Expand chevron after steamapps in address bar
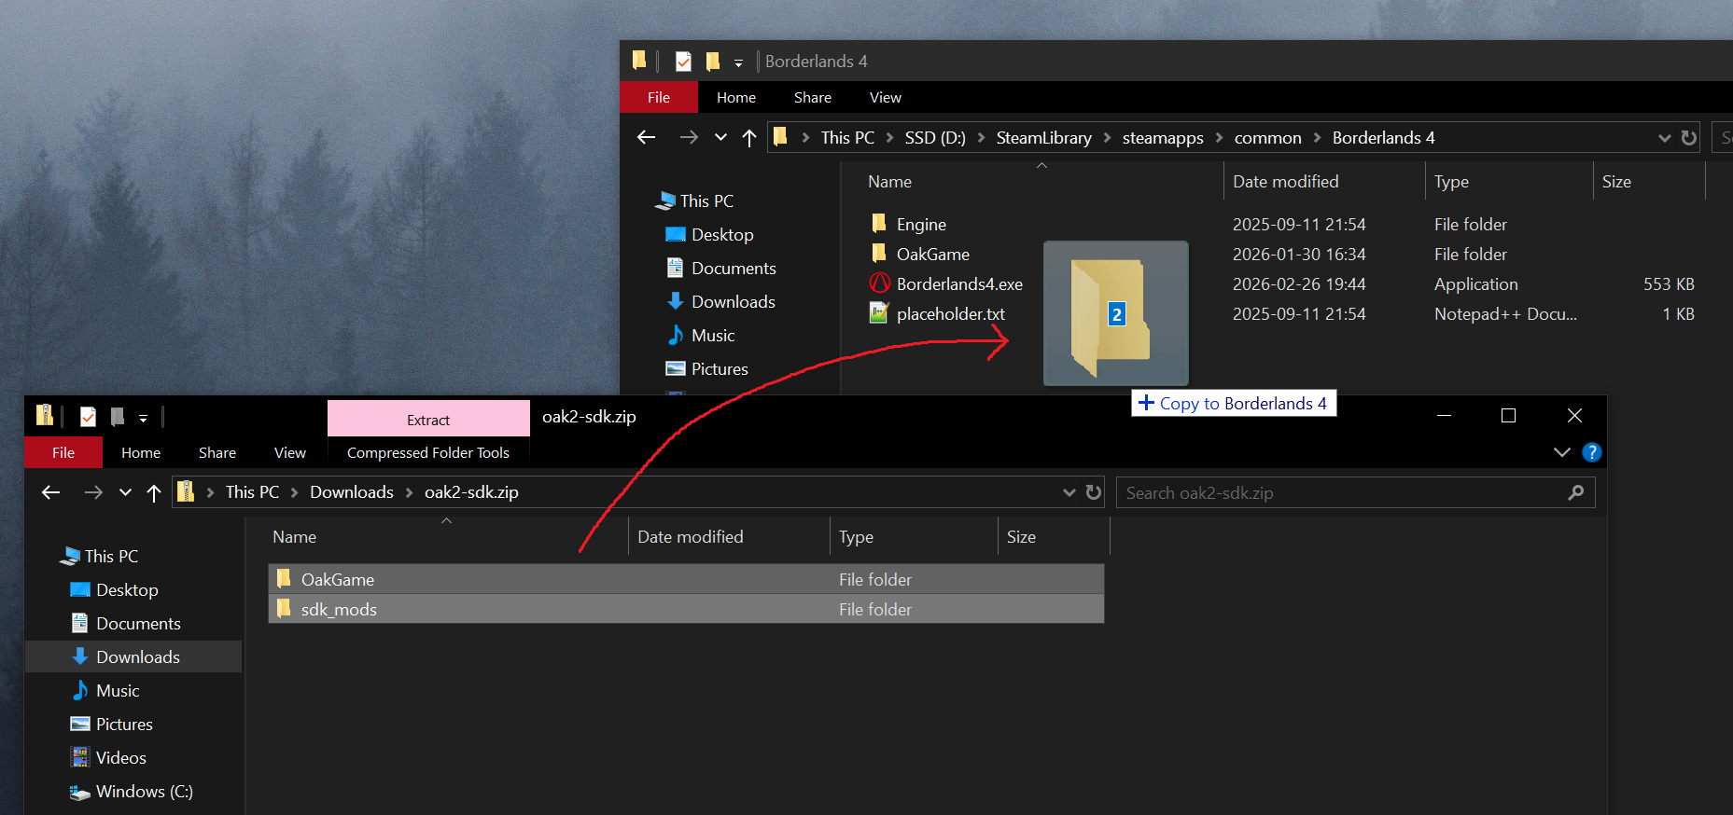 (x=1219, y=138)
